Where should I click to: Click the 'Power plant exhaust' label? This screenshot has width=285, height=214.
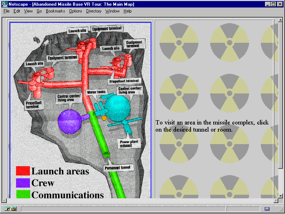pos(130,143)
